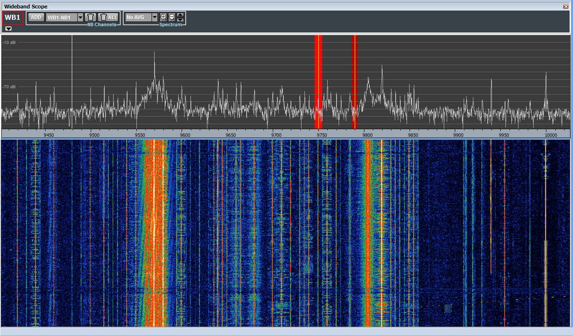
Task: Click the tall spectrum peak near 9565 kHz
Action: pos(155,53)
